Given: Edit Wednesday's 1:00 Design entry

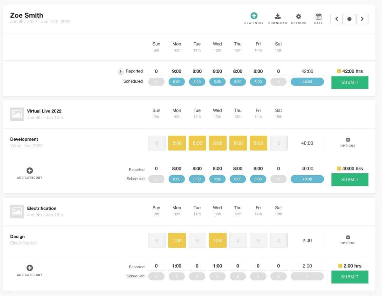Looking at the screenshot, I should coord(217,240).
